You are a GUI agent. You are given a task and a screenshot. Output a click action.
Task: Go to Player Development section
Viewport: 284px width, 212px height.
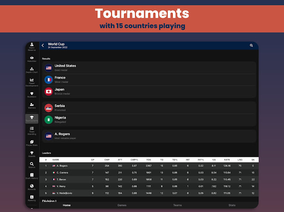[32, 82]
